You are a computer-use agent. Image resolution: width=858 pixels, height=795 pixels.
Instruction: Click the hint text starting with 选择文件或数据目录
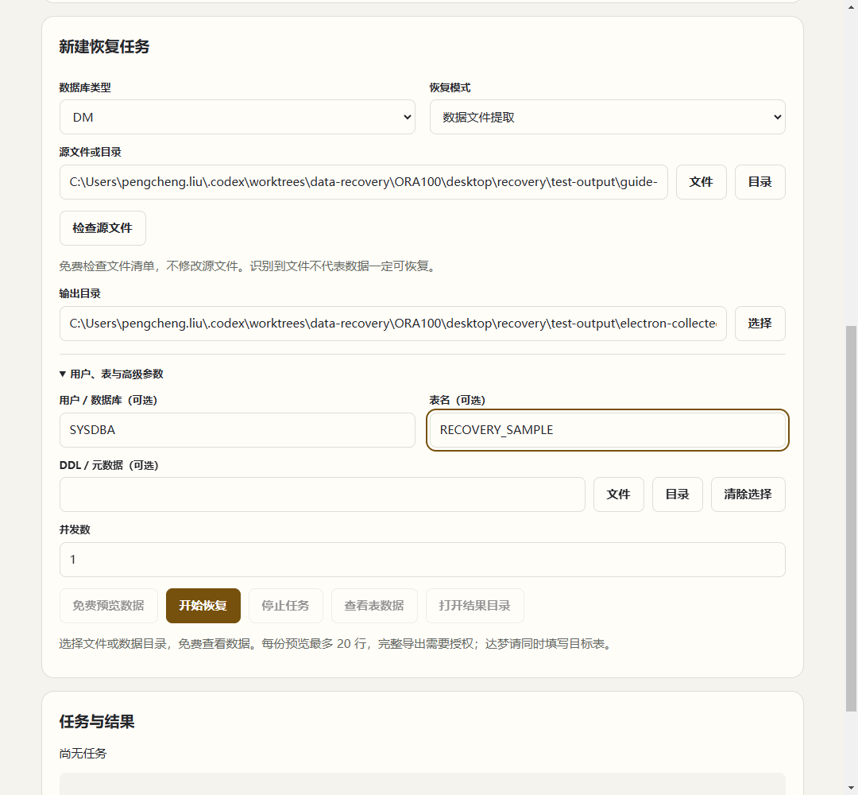pos(338,644)
